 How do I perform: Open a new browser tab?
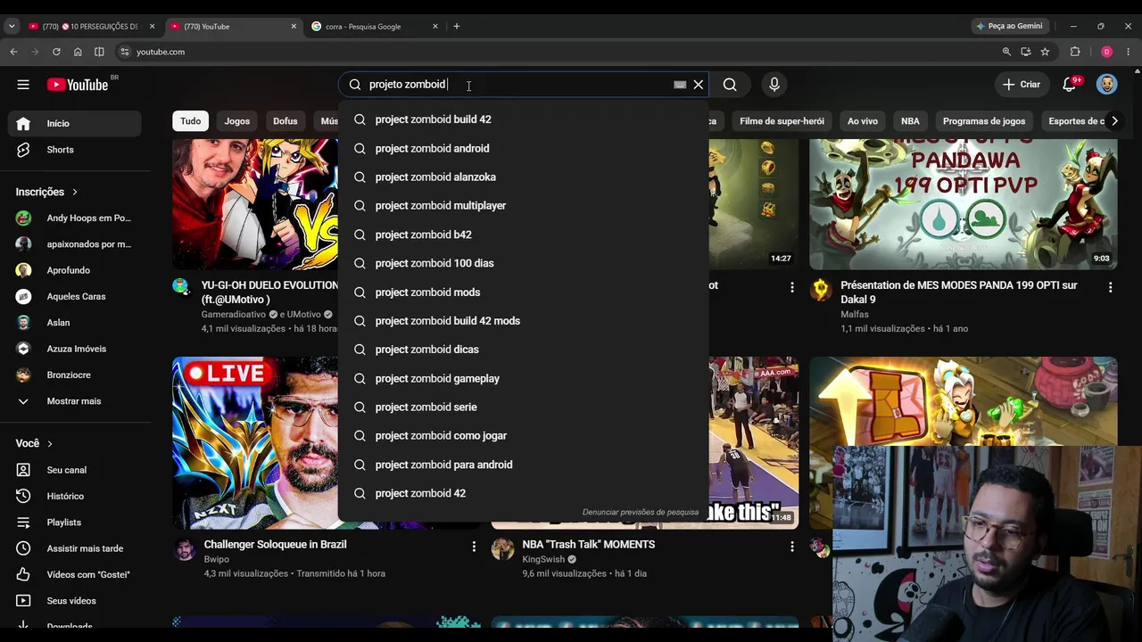[x=456, y=27]
